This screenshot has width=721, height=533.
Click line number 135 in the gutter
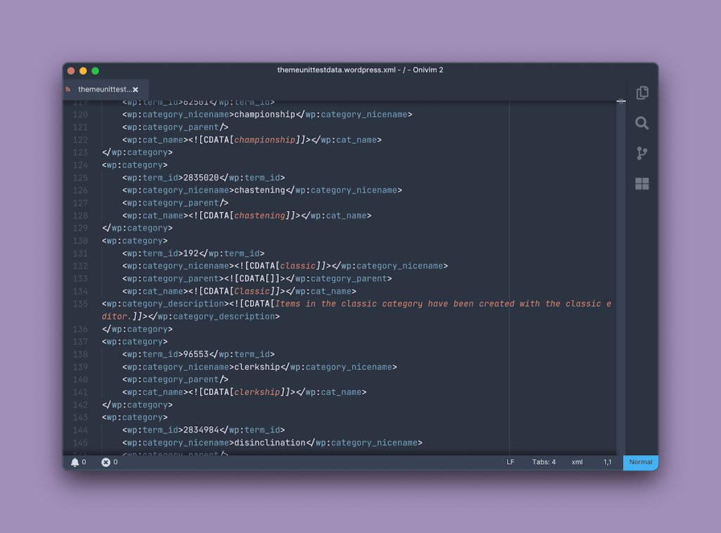point(80,304)
